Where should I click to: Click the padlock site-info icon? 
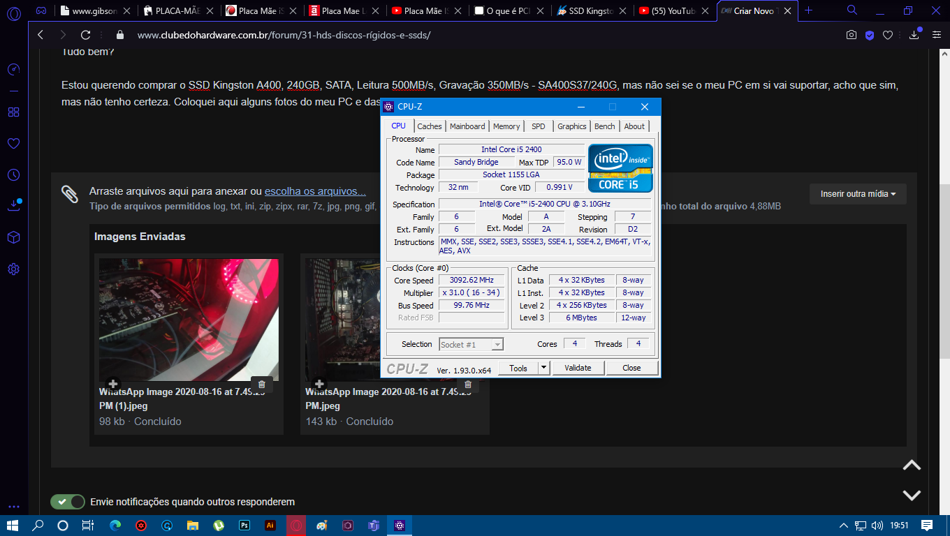[x=119, y=35]
